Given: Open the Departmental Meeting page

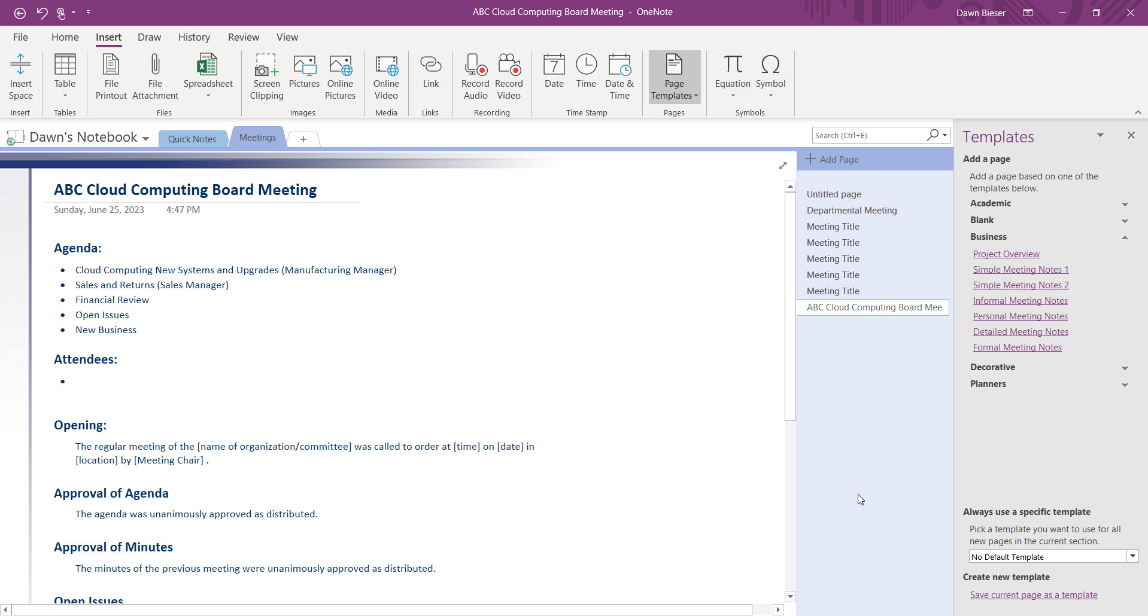Looking at the screenshot, I should (x=874, y=211).
